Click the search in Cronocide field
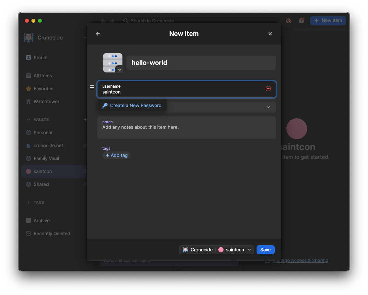 pos(200,21)
